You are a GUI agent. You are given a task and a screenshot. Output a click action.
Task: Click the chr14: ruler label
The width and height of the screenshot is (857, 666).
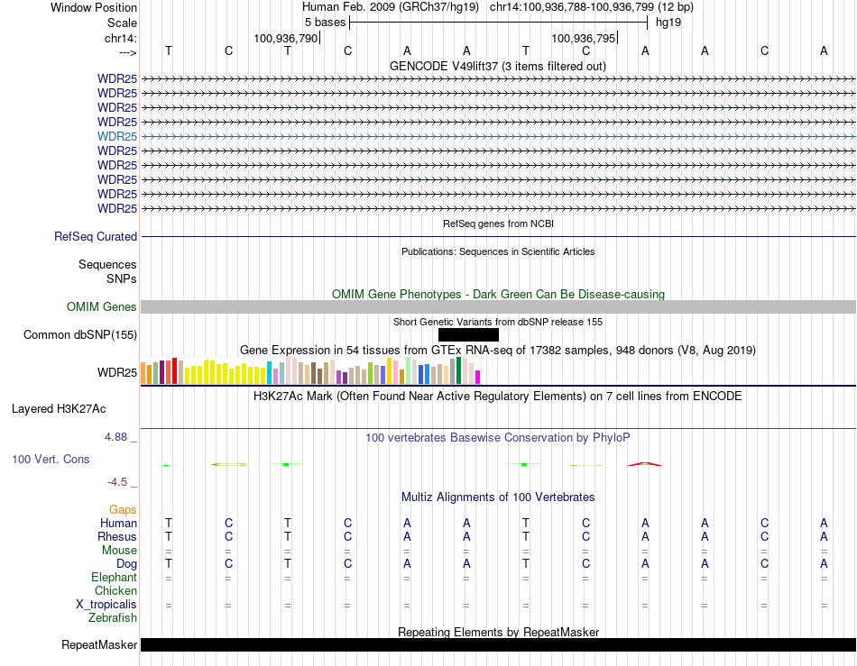120,38
